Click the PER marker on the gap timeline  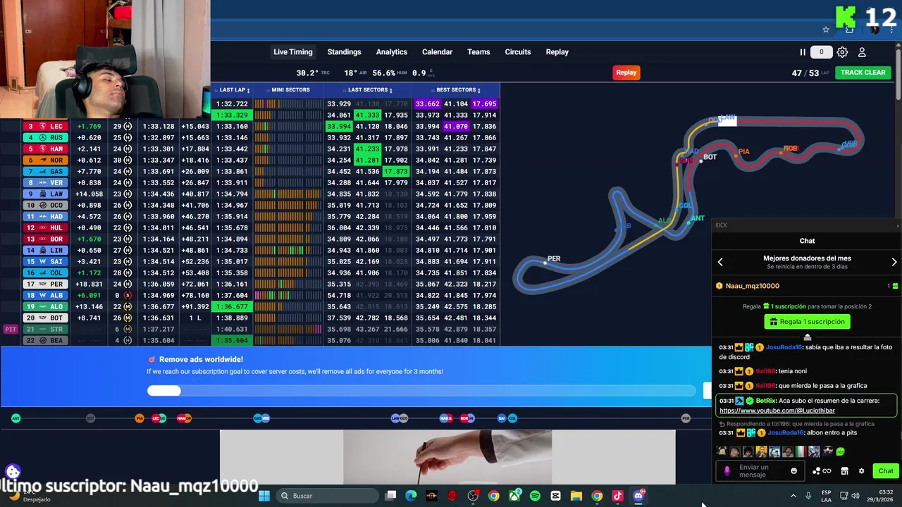pyautogui.click(x=686, y=418)
